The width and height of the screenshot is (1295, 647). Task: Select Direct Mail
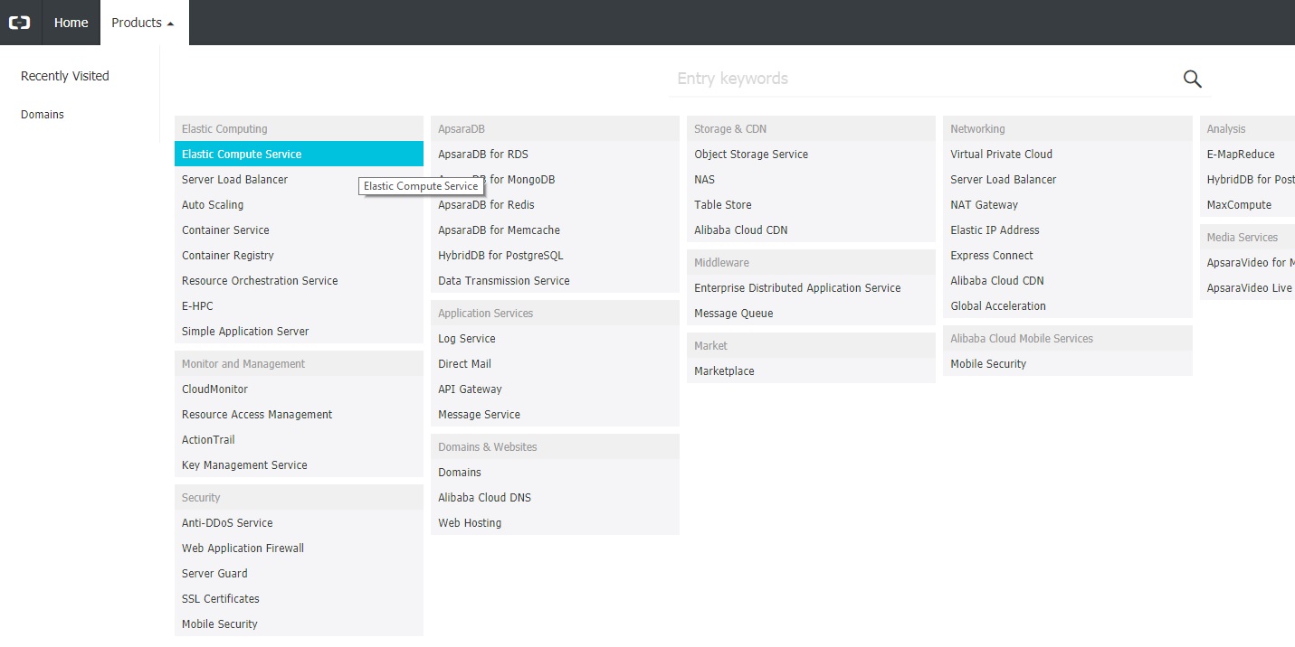(555, 363)
